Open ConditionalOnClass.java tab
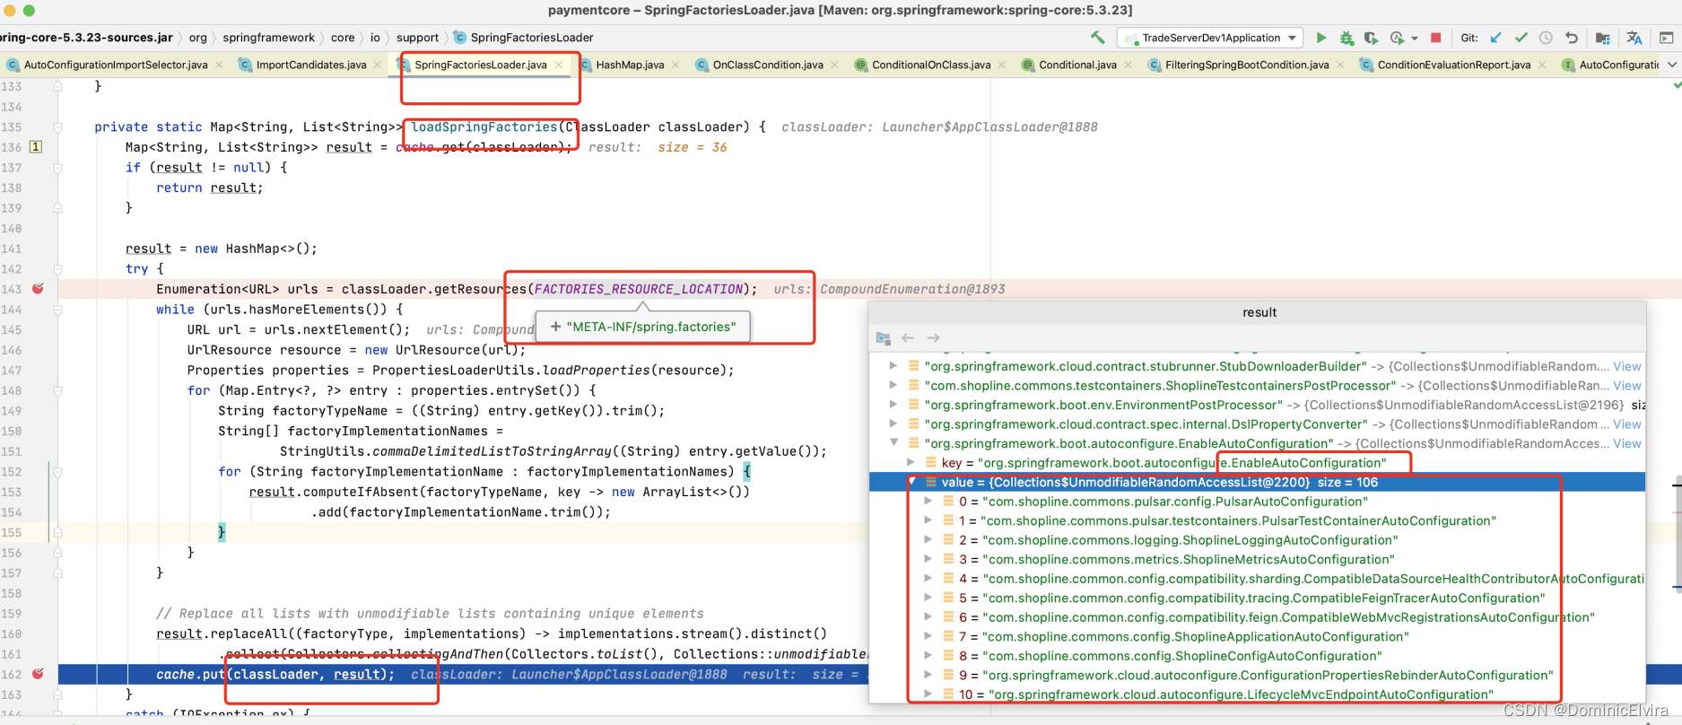This screenshot has width=1682, height=725. [931, 65]
